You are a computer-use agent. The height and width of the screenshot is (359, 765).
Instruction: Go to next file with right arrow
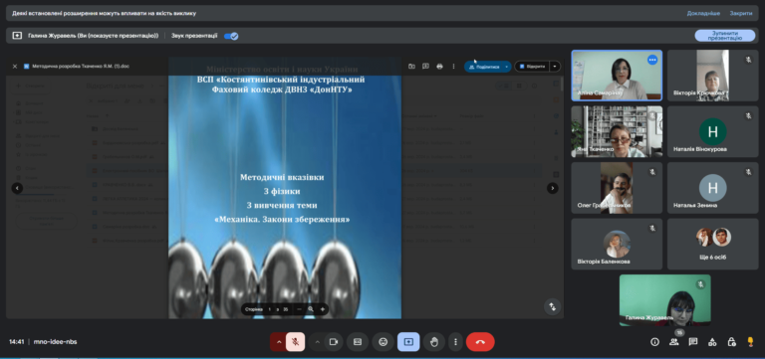tap(552, 188)
